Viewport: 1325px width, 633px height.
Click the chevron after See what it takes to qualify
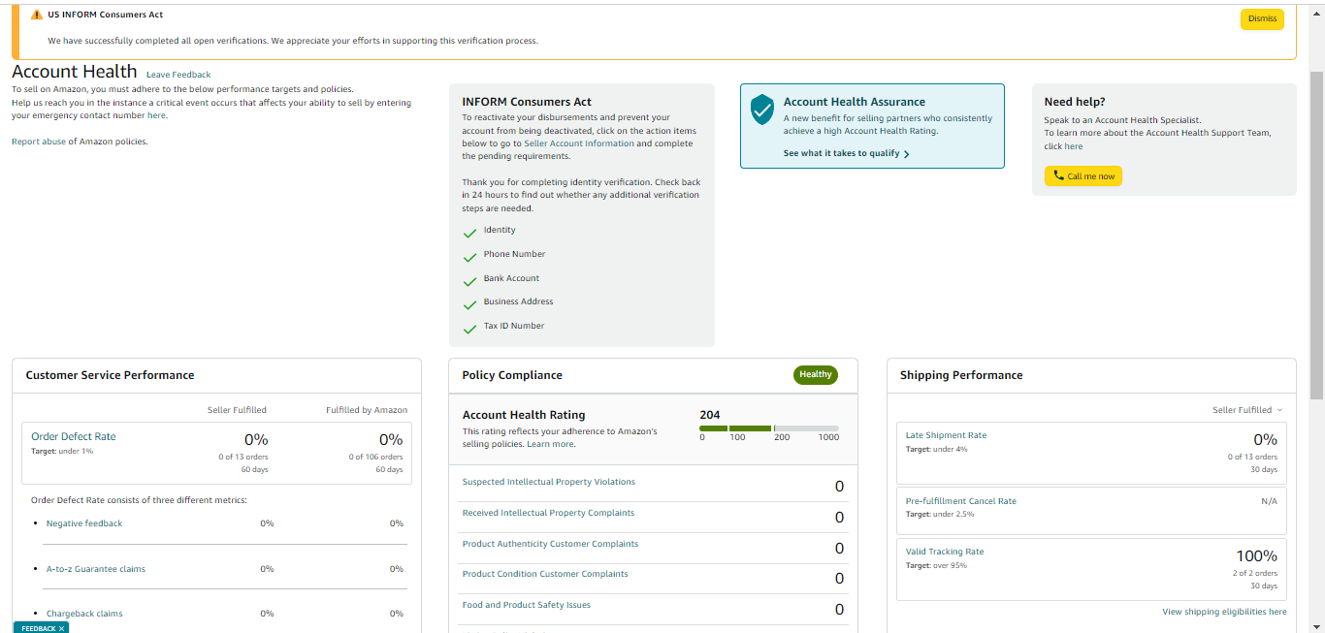(906, 154)
